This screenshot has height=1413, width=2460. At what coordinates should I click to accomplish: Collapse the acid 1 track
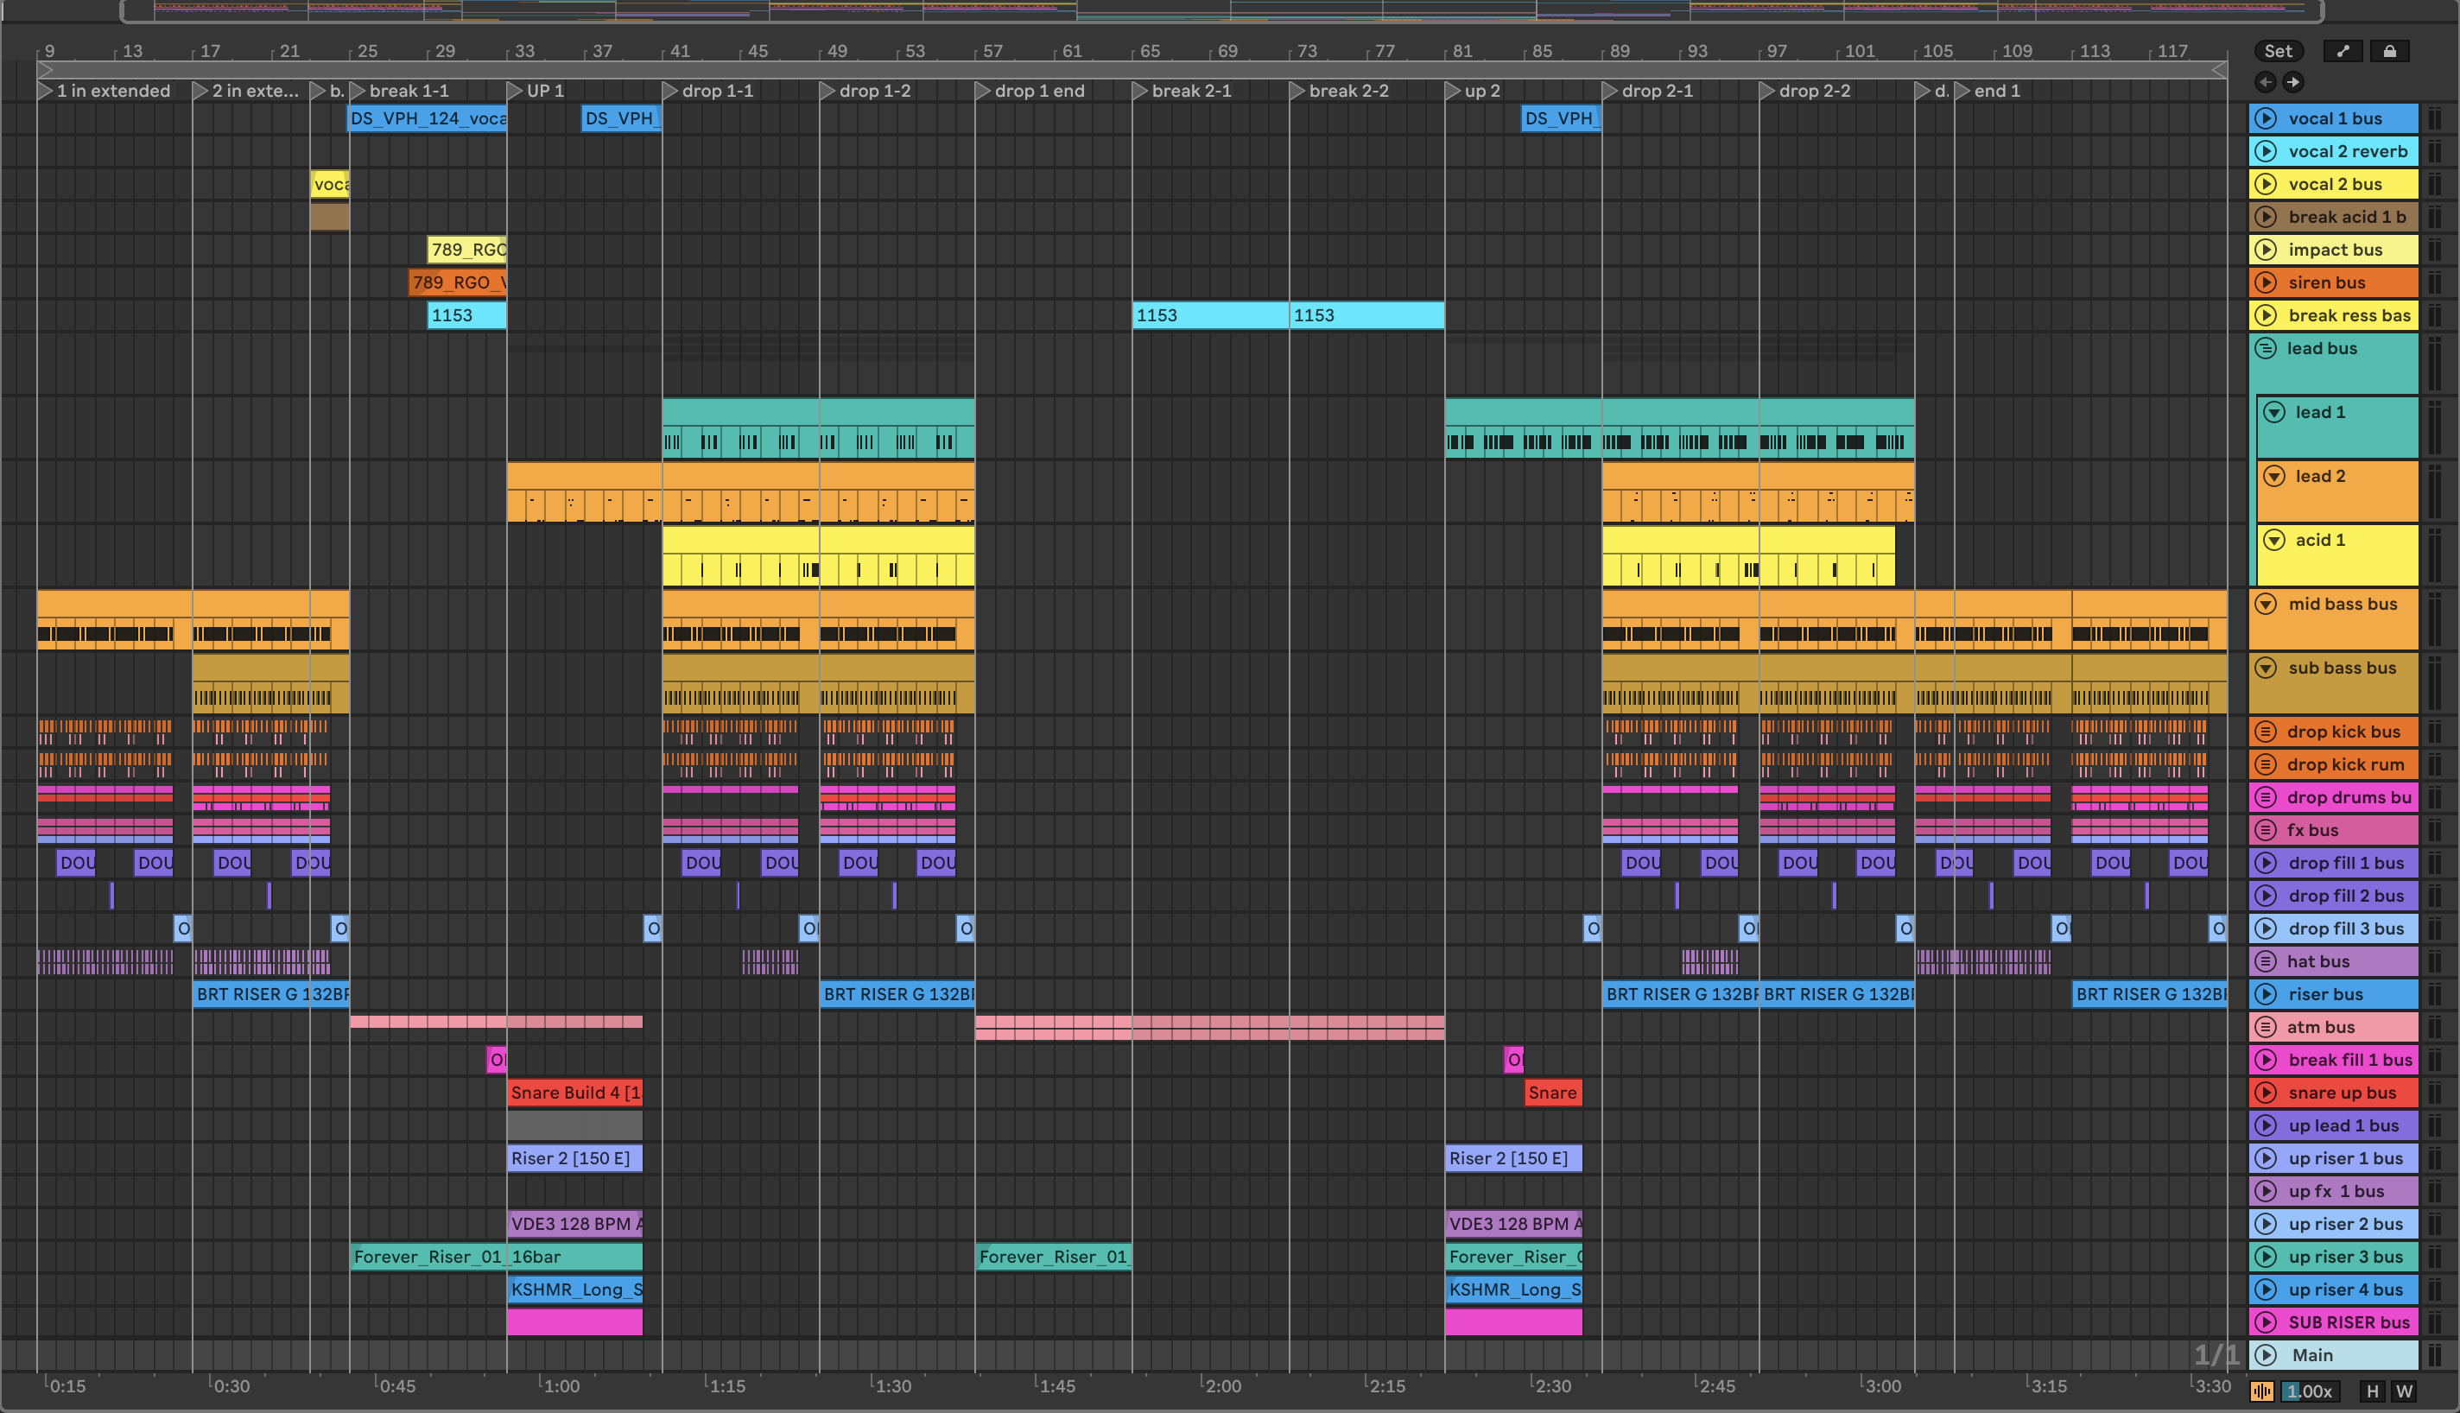[x=2273, y=540]
